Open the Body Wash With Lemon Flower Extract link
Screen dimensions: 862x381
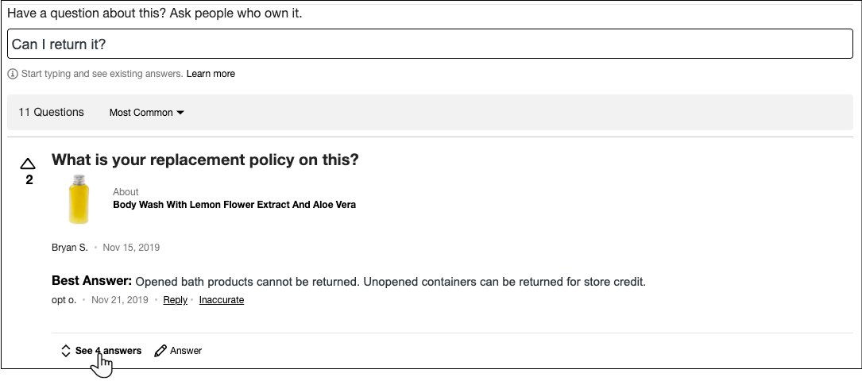(234, 205)
